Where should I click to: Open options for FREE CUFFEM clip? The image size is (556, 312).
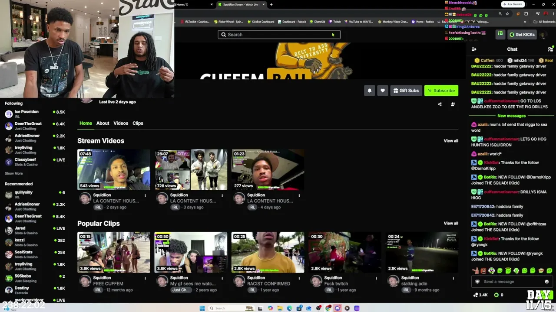point(145,278)
